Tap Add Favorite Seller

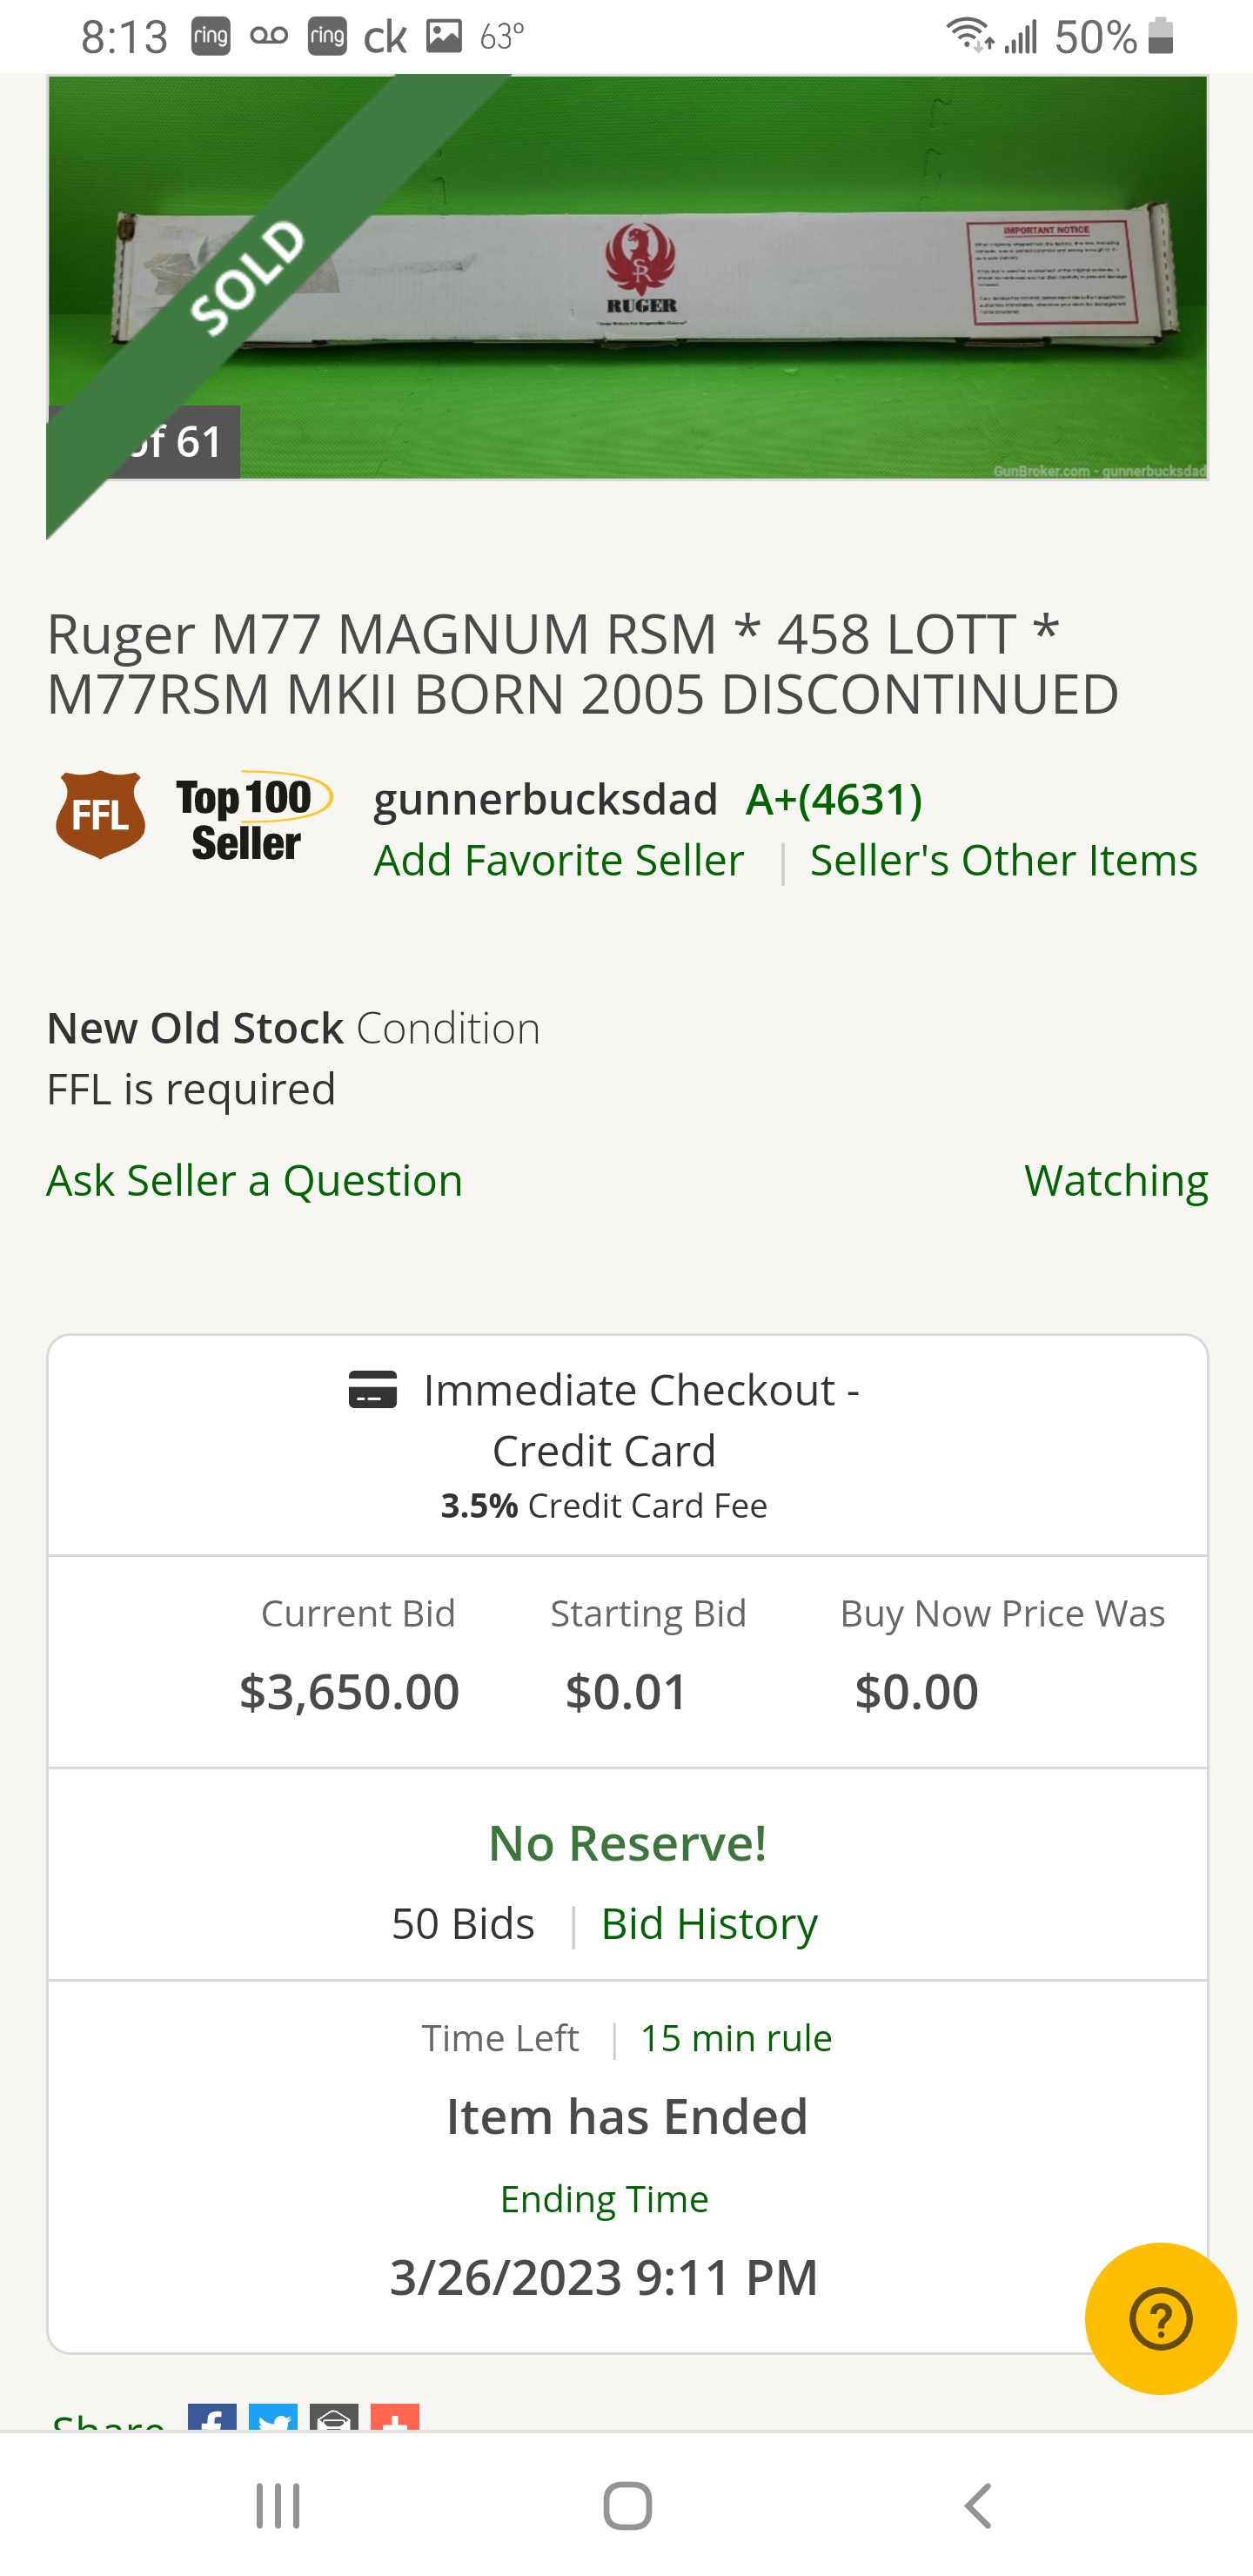pyautogui.click(x=559, y=860)
